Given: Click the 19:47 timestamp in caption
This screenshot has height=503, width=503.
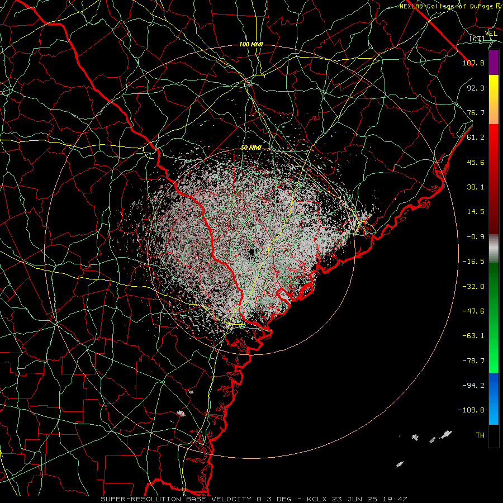Looking at the screenshot, I should pos(396,499).
